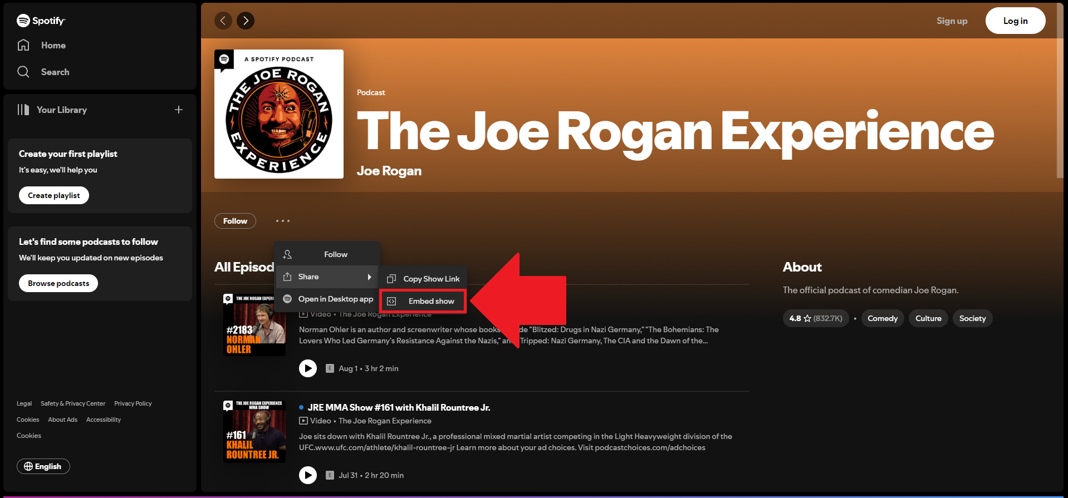The image size is (1068, 498).
Task: Click the explicit E badge beside Jul 31
Action: point(330,475)
